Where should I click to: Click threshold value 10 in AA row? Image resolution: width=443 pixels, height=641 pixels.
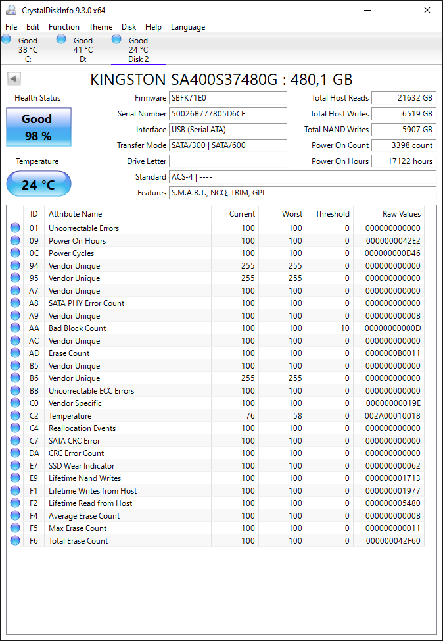345,328
